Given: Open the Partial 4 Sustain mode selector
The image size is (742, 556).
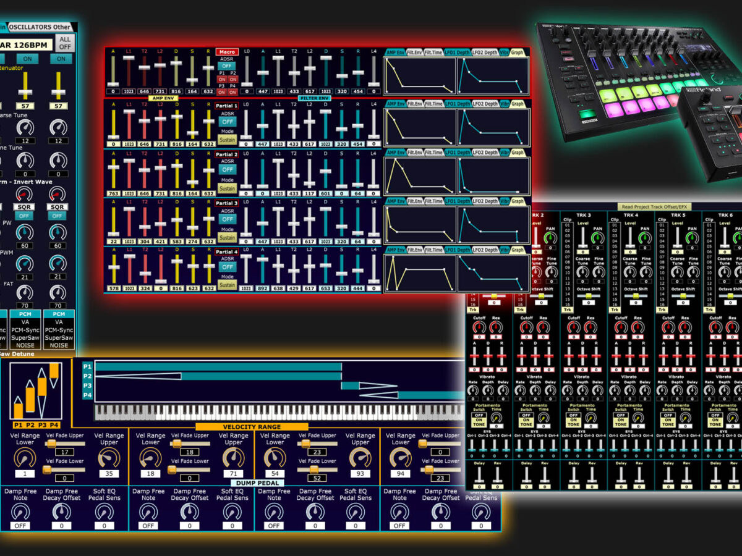Looking at the screenshot, I should click(227, 285).
